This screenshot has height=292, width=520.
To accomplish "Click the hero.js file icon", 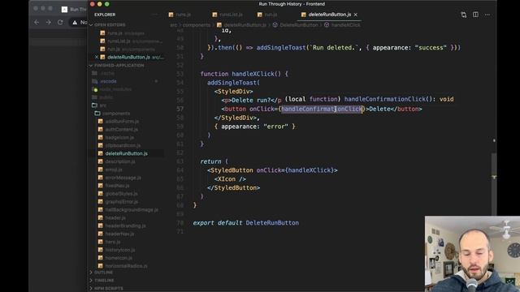I will click(101, 242).
